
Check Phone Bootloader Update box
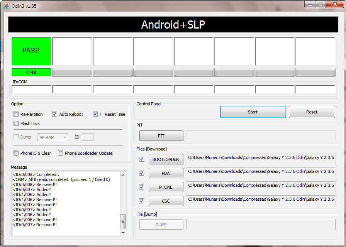60,153
